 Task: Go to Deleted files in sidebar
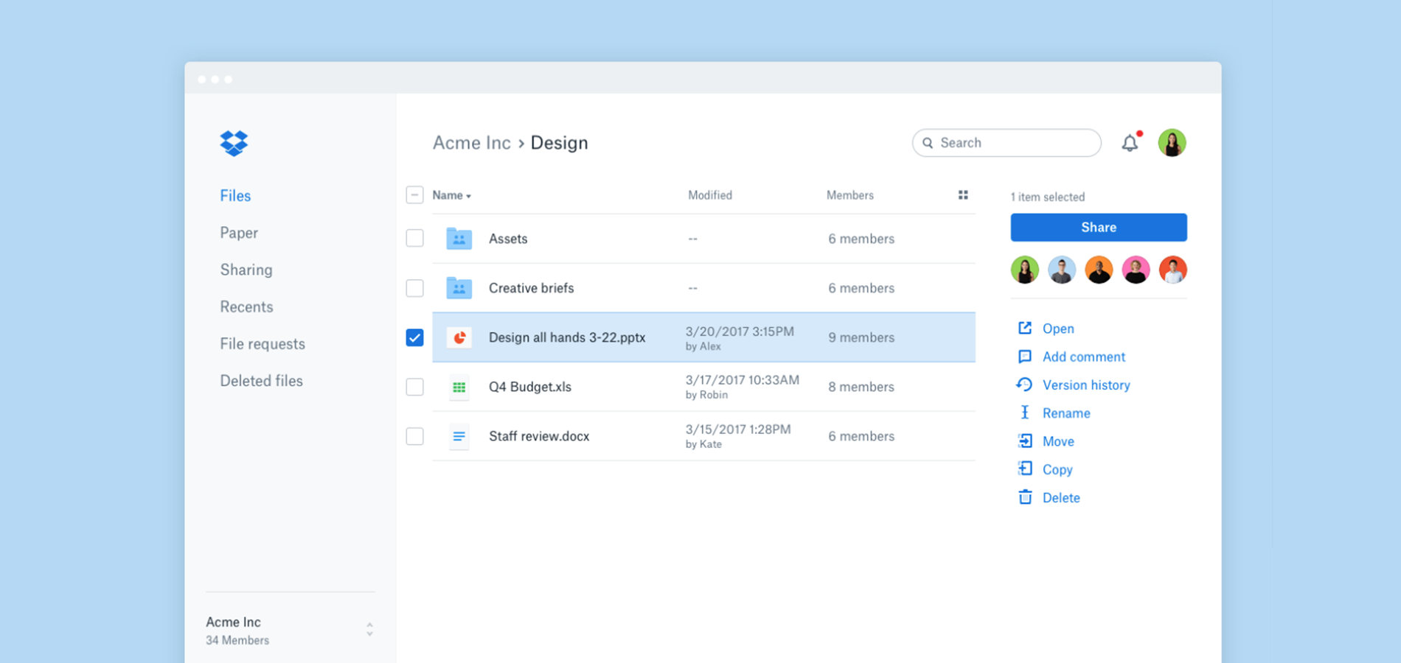(x=261, y=381)
